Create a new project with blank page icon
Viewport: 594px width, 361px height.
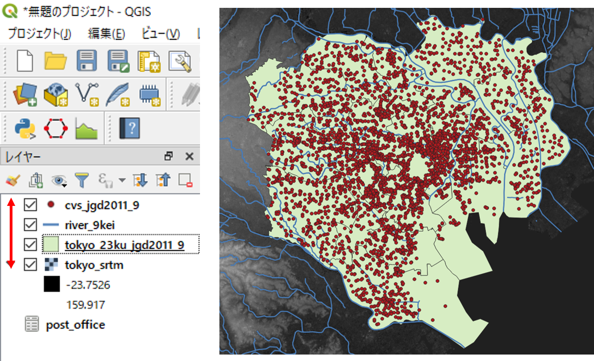click(x=25, y=60)
